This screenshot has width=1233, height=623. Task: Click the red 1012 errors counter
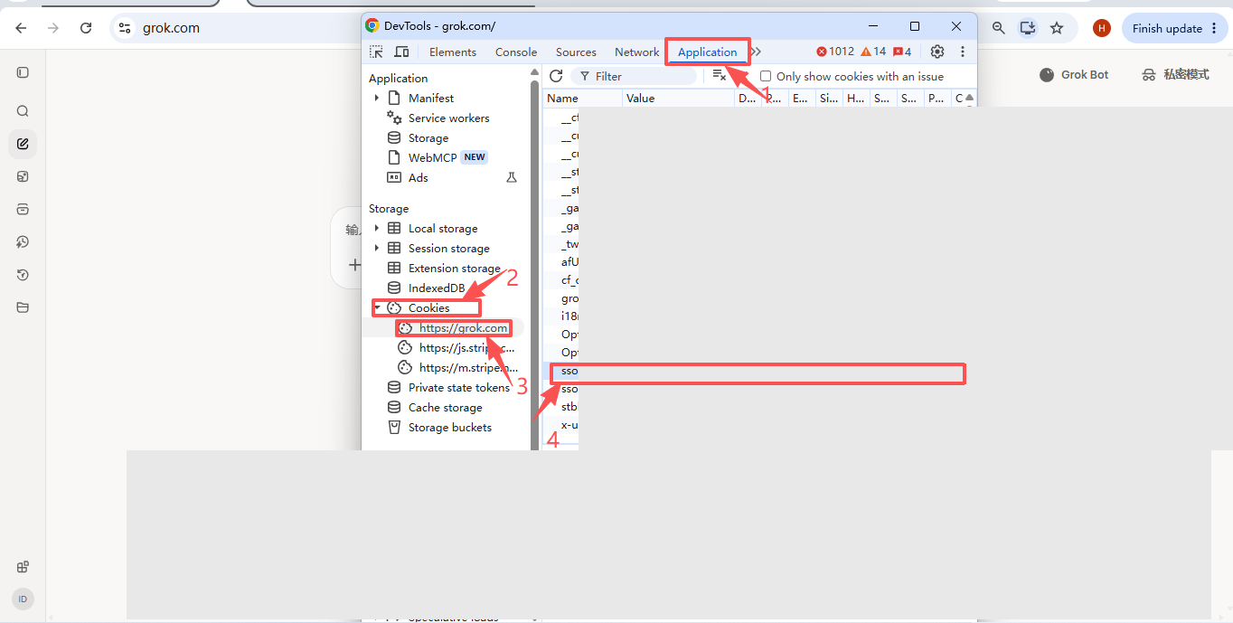(x=835, y=52)
